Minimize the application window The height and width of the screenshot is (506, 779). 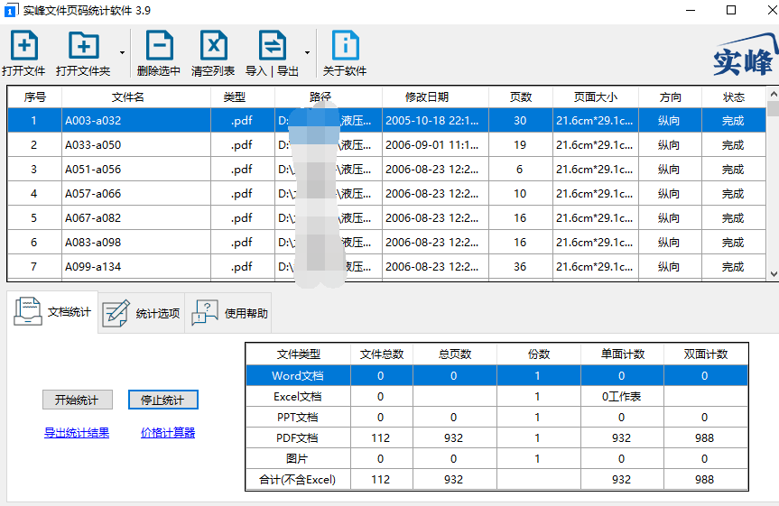[x=690, y=10]
